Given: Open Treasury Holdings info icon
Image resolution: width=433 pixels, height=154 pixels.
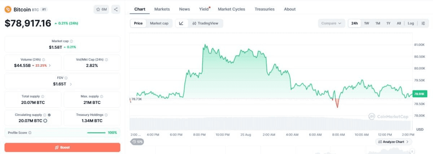Looking at the screenshot, I should [x=107, y=115].
